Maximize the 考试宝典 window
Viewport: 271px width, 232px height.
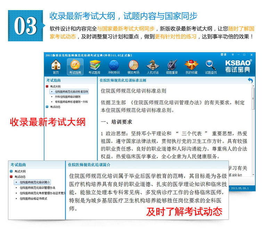[x=244, y=55]
